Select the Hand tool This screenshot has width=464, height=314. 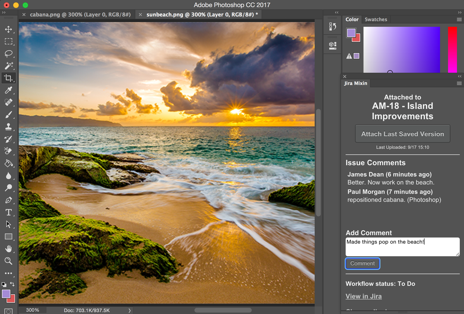pos(8,249)
